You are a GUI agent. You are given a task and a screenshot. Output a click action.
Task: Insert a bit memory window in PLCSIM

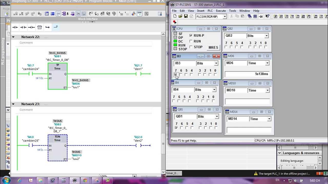click(287, 16)
